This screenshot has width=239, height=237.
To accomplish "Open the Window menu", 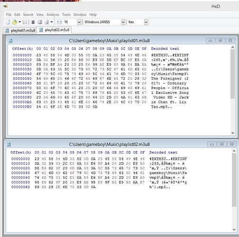I will (80, 15).
